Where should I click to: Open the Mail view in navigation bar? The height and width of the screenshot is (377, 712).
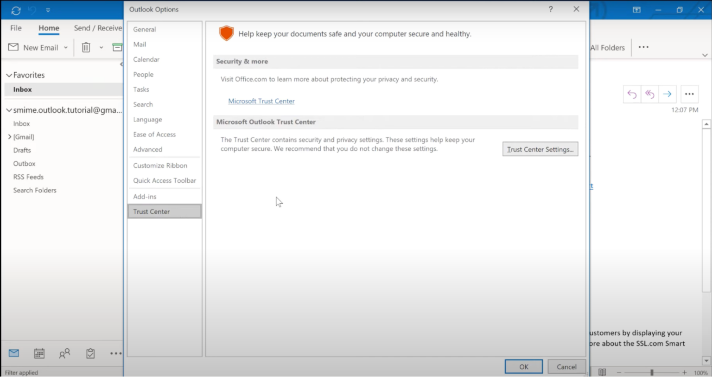[13, 353]
